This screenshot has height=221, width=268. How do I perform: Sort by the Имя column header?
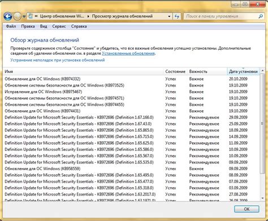(83, 71)
